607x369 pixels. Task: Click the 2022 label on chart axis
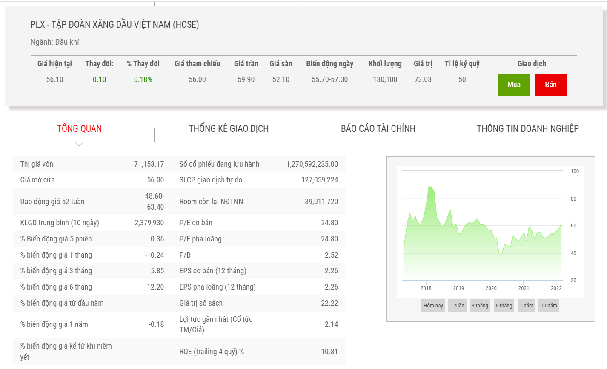click(556, 288)
